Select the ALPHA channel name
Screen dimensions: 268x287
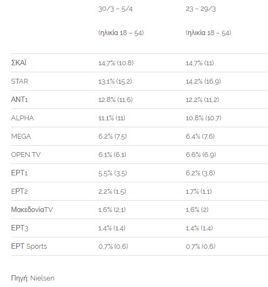coord(23,118)
